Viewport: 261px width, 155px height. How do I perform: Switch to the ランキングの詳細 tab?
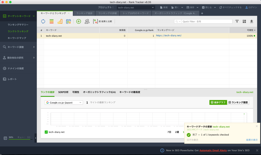tap(108, 13)
